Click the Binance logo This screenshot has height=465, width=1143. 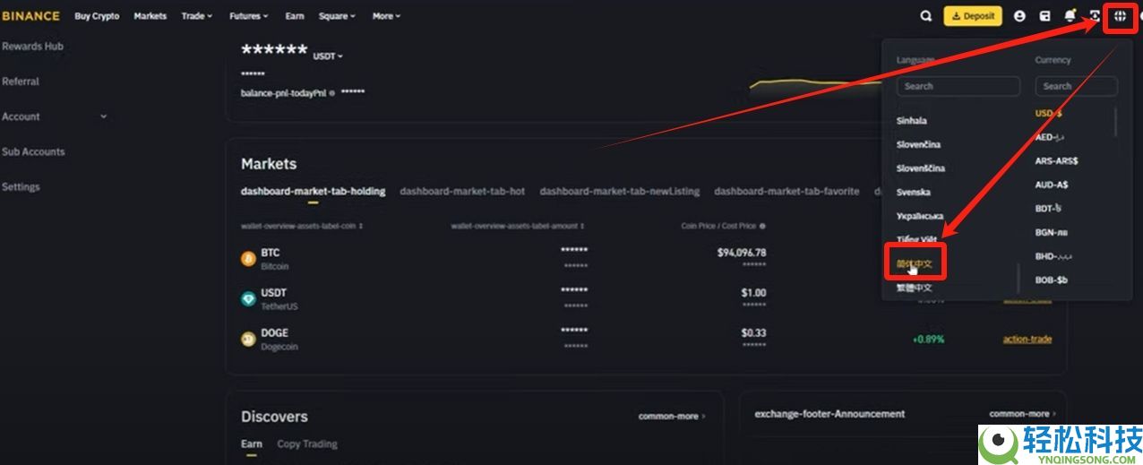[31, 16]
